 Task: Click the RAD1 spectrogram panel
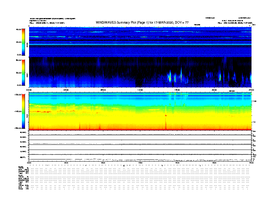(140, 72)
